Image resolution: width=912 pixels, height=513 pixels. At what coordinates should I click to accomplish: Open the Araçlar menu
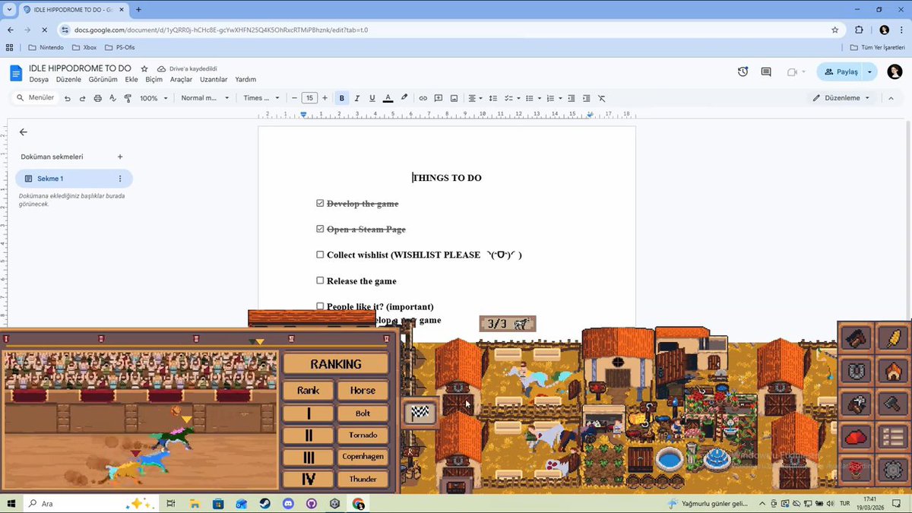[x=181, y=79]
